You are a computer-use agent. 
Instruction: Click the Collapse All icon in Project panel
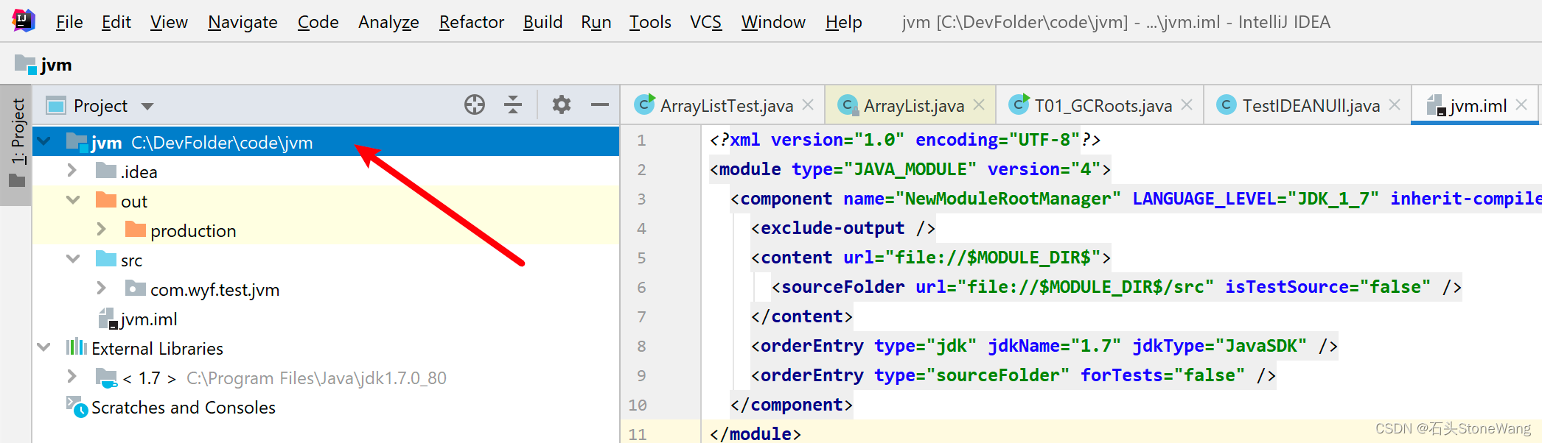[513, 105]
